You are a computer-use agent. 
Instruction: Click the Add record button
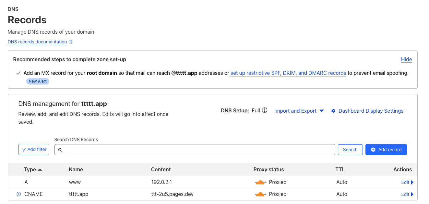point(386,150)
